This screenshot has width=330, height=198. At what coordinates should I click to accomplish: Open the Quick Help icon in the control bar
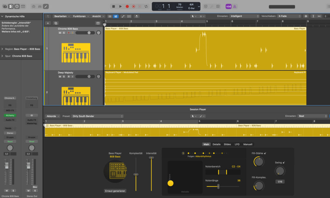coord(17,6)
